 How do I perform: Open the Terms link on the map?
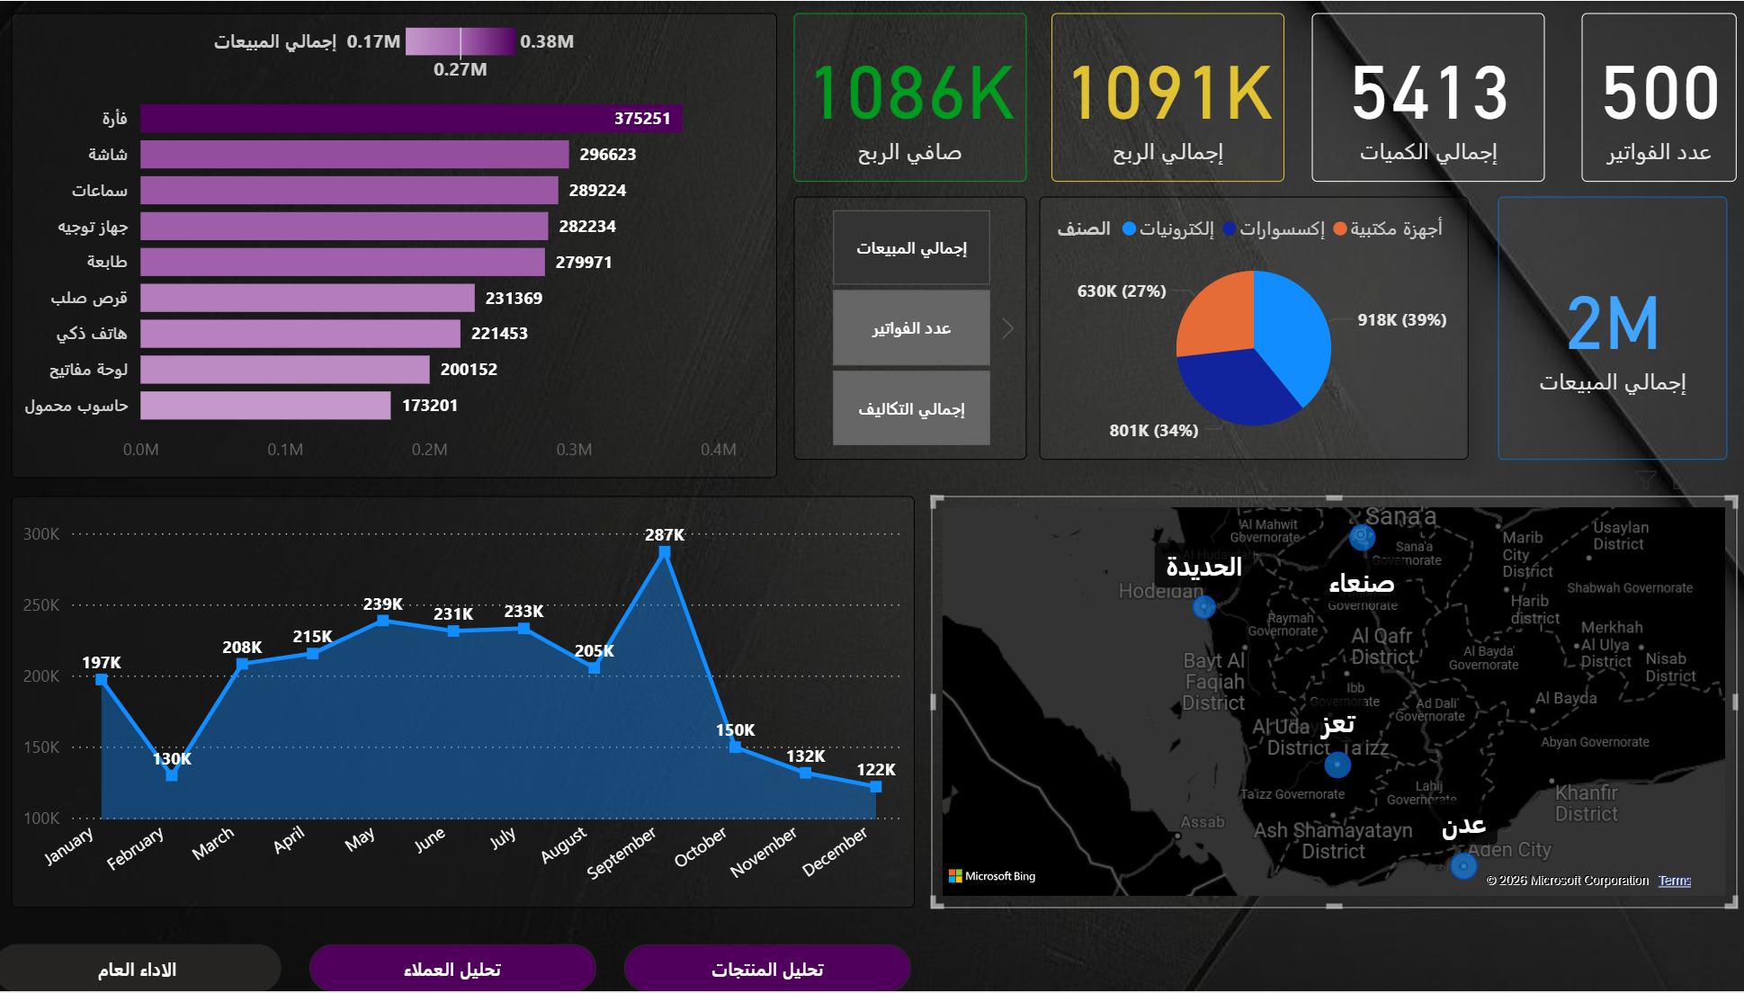point(1674,881)
